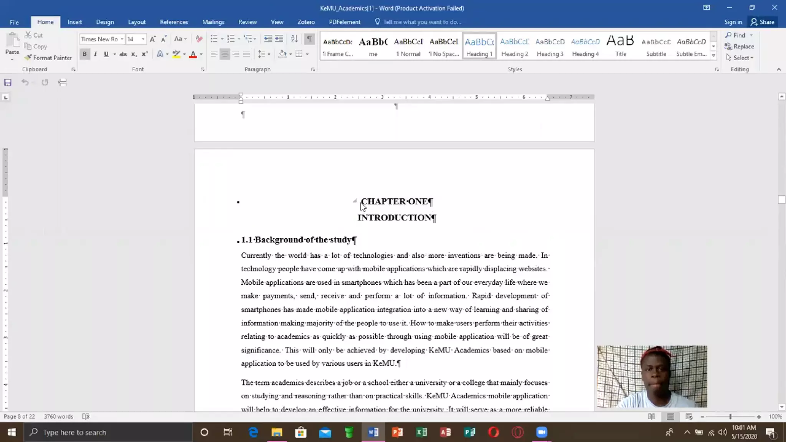
Task: Apply red font color swatch
Action: (193, 54)
